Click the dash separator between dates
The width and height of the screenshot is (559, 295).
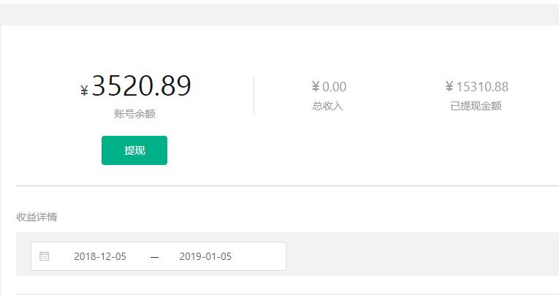pos(154,257)
